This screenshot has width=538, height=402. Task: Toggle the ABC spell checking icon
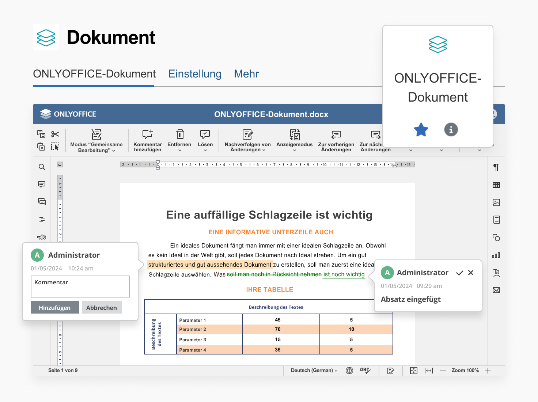365,371
